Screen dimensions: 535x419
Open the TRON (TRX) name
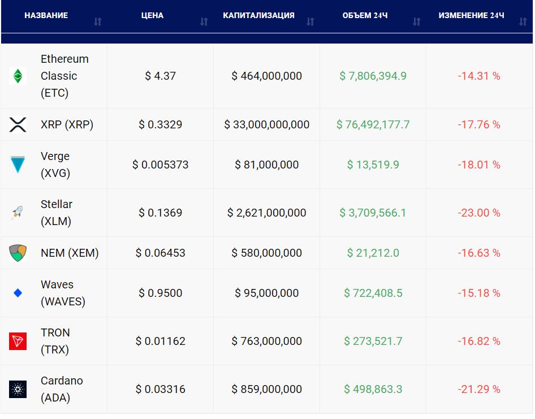tap(55, 341)
